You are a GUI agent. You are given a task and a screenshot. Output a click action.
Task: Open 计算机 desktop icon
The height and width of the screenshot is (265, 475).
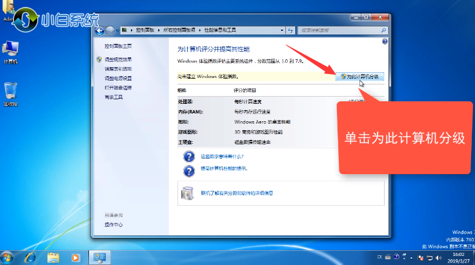tap(10, 52)
